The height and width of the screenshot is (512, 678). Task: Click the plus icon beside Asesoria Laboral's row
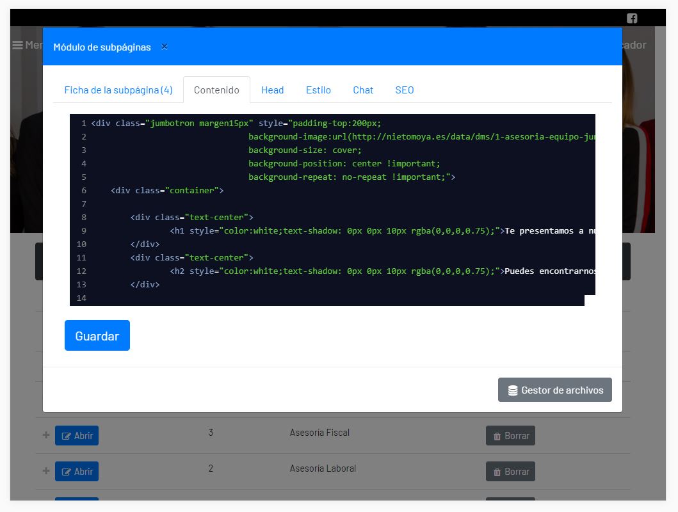click(45, 471)
